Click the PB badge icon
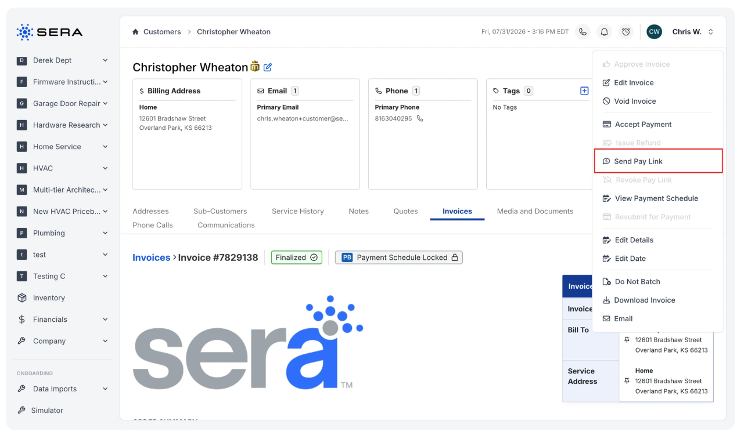737x432 pixels. pos(347,257)
